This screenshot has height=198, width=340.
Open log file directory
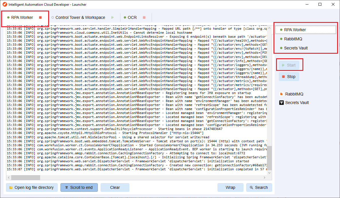pyautogui.click(x=32, y=187)
